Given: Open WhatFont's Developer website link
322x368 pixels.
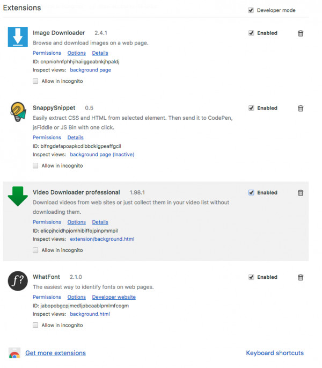Looking at the screenshot, I should tap(114, 297).
